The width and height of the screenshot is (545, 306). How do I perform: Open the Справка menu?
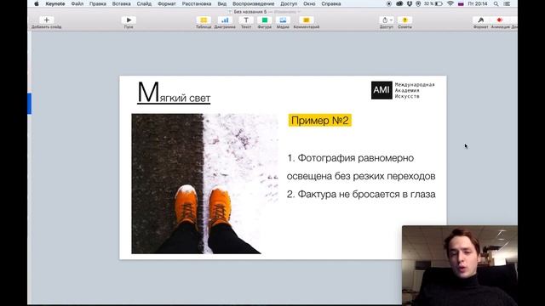click(331, 3)
